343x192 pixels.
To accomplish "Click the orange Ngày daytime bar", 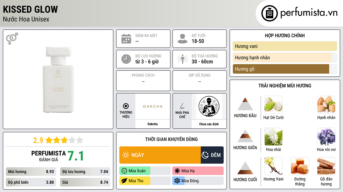I will pos(160,155).
